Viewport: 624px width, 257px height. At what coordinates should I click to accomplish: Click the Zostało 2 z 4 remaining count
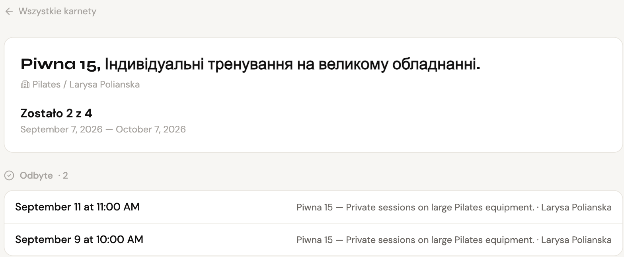[x=56, y=114]
